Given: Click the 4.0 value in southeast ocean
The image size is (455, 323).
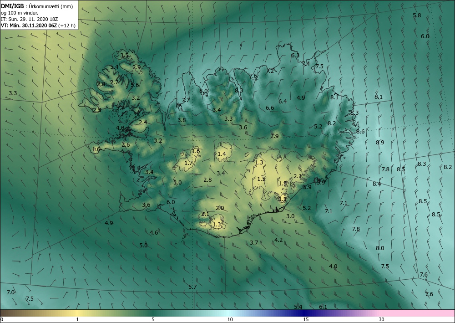Looking at the screenshot, I should click(333, 267).
